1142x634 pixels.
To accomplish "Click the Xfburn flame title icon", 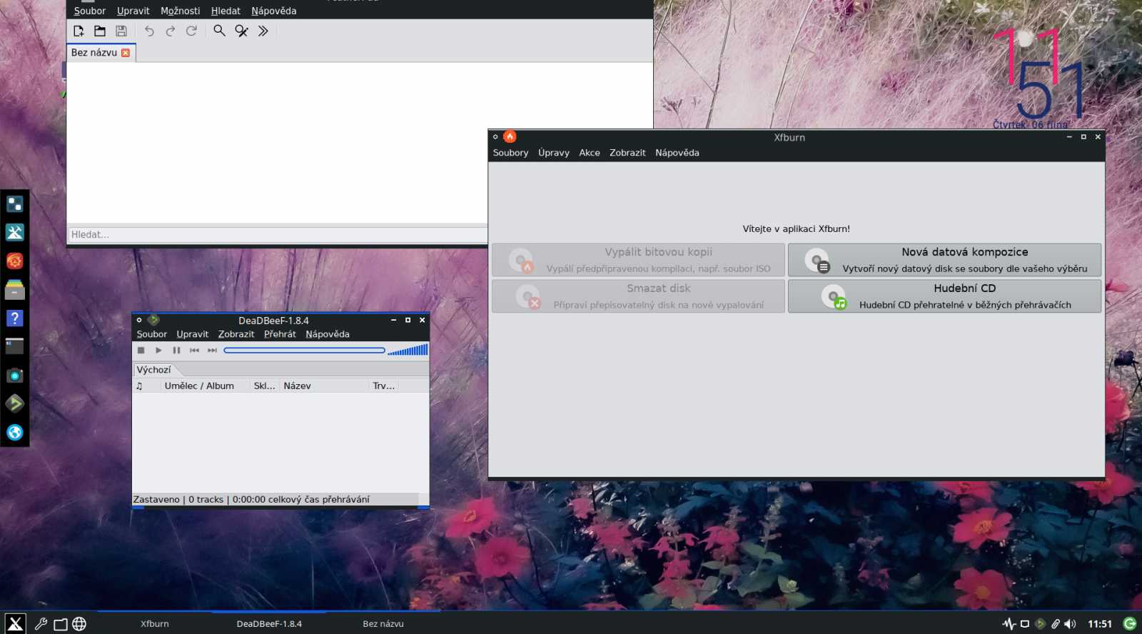I will pyautogui.click(x=510, y=137).
